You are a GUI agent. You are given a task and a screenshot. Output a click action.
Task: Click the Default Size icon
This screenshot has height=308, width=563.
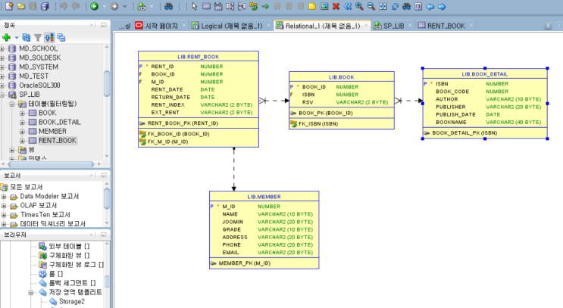click(x=395, y=6)
